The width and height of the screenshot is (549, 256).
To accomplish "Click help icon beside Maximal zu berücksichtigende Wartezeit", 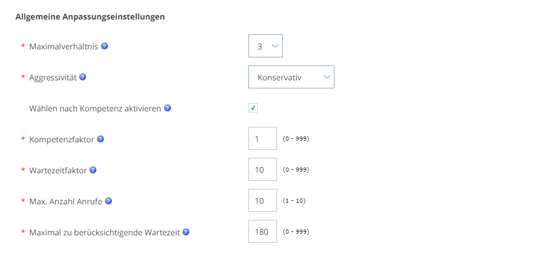I will click(x=186, y=232).
